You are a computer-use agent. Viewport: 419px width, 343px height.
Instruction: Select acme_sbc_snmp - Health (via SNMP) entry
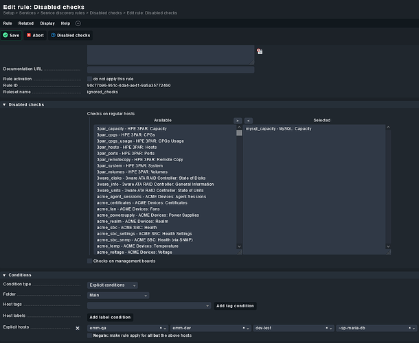tap(144, 239)
